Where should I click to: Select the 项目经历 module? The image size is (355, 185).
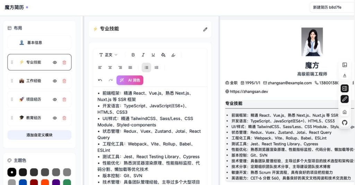pos(40,99)
